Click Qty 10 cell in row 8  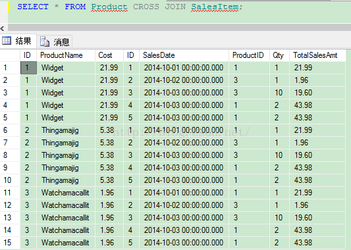coord(279,155)
